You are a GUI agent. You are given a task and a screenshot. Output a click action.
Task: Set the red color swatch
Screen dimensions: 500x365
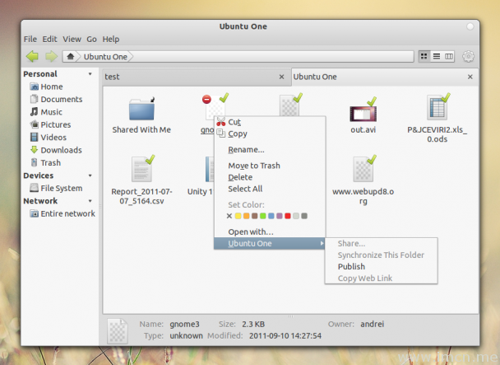pos(288,216)
